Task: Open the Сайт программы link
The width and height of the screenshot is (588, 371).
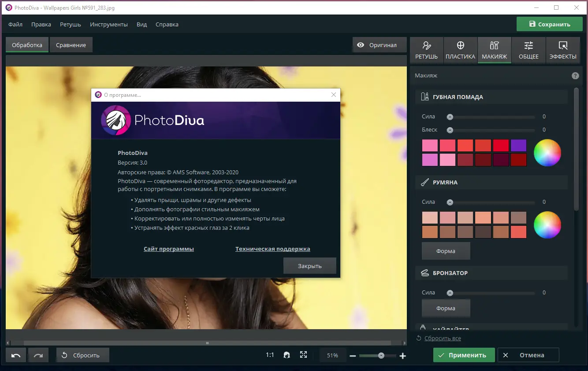Action: coord(169,249)
